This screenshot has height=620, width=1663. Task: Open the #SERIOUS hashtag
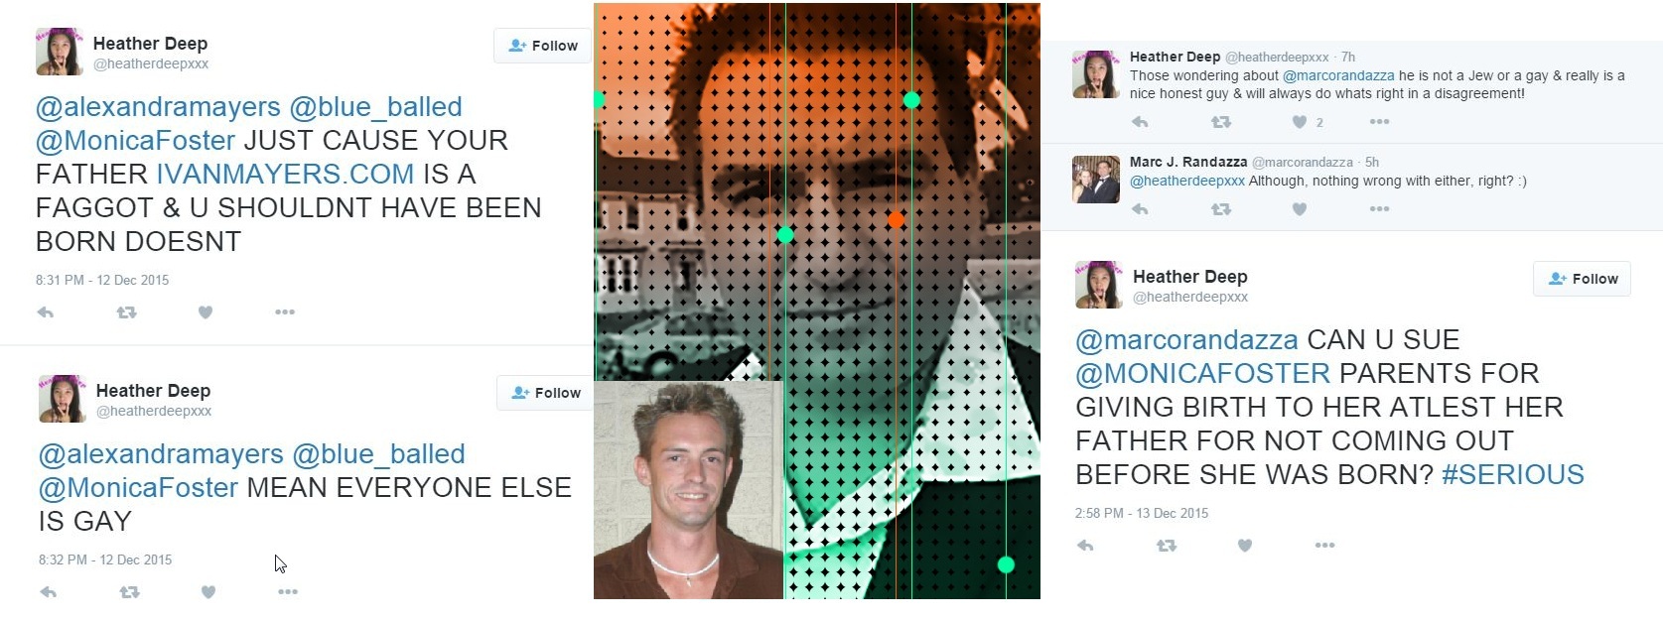tap(1512, 474)
